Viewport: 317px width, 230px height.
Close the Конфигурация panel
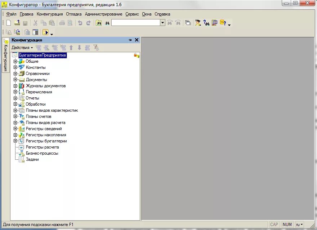point(137,40)
